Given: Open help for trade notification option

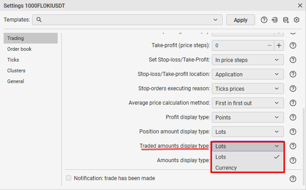Looking at the screenshot, I should [x=293, y=179].
